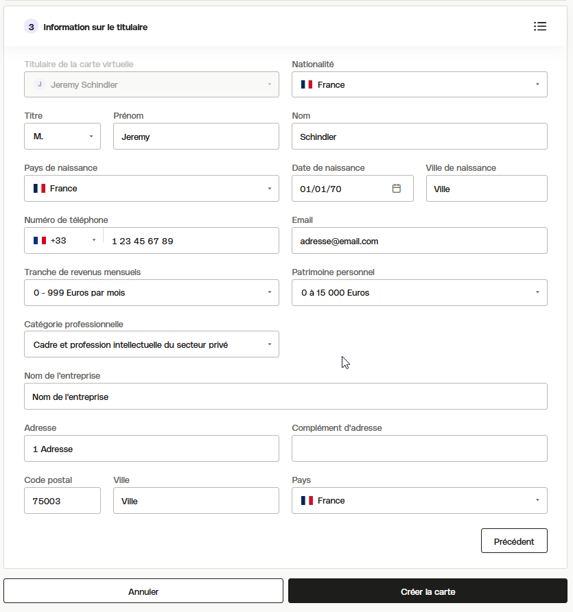573x612 pixels.
Task: Click into the Email input field
Action: point(419,240)
